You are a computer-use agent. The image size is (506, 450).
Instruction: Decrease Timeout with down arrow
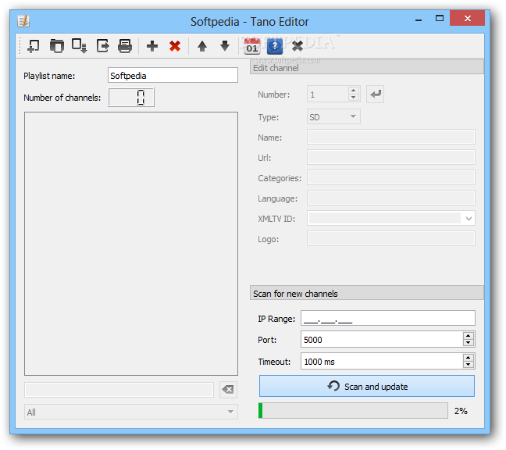tap(469, 365)
